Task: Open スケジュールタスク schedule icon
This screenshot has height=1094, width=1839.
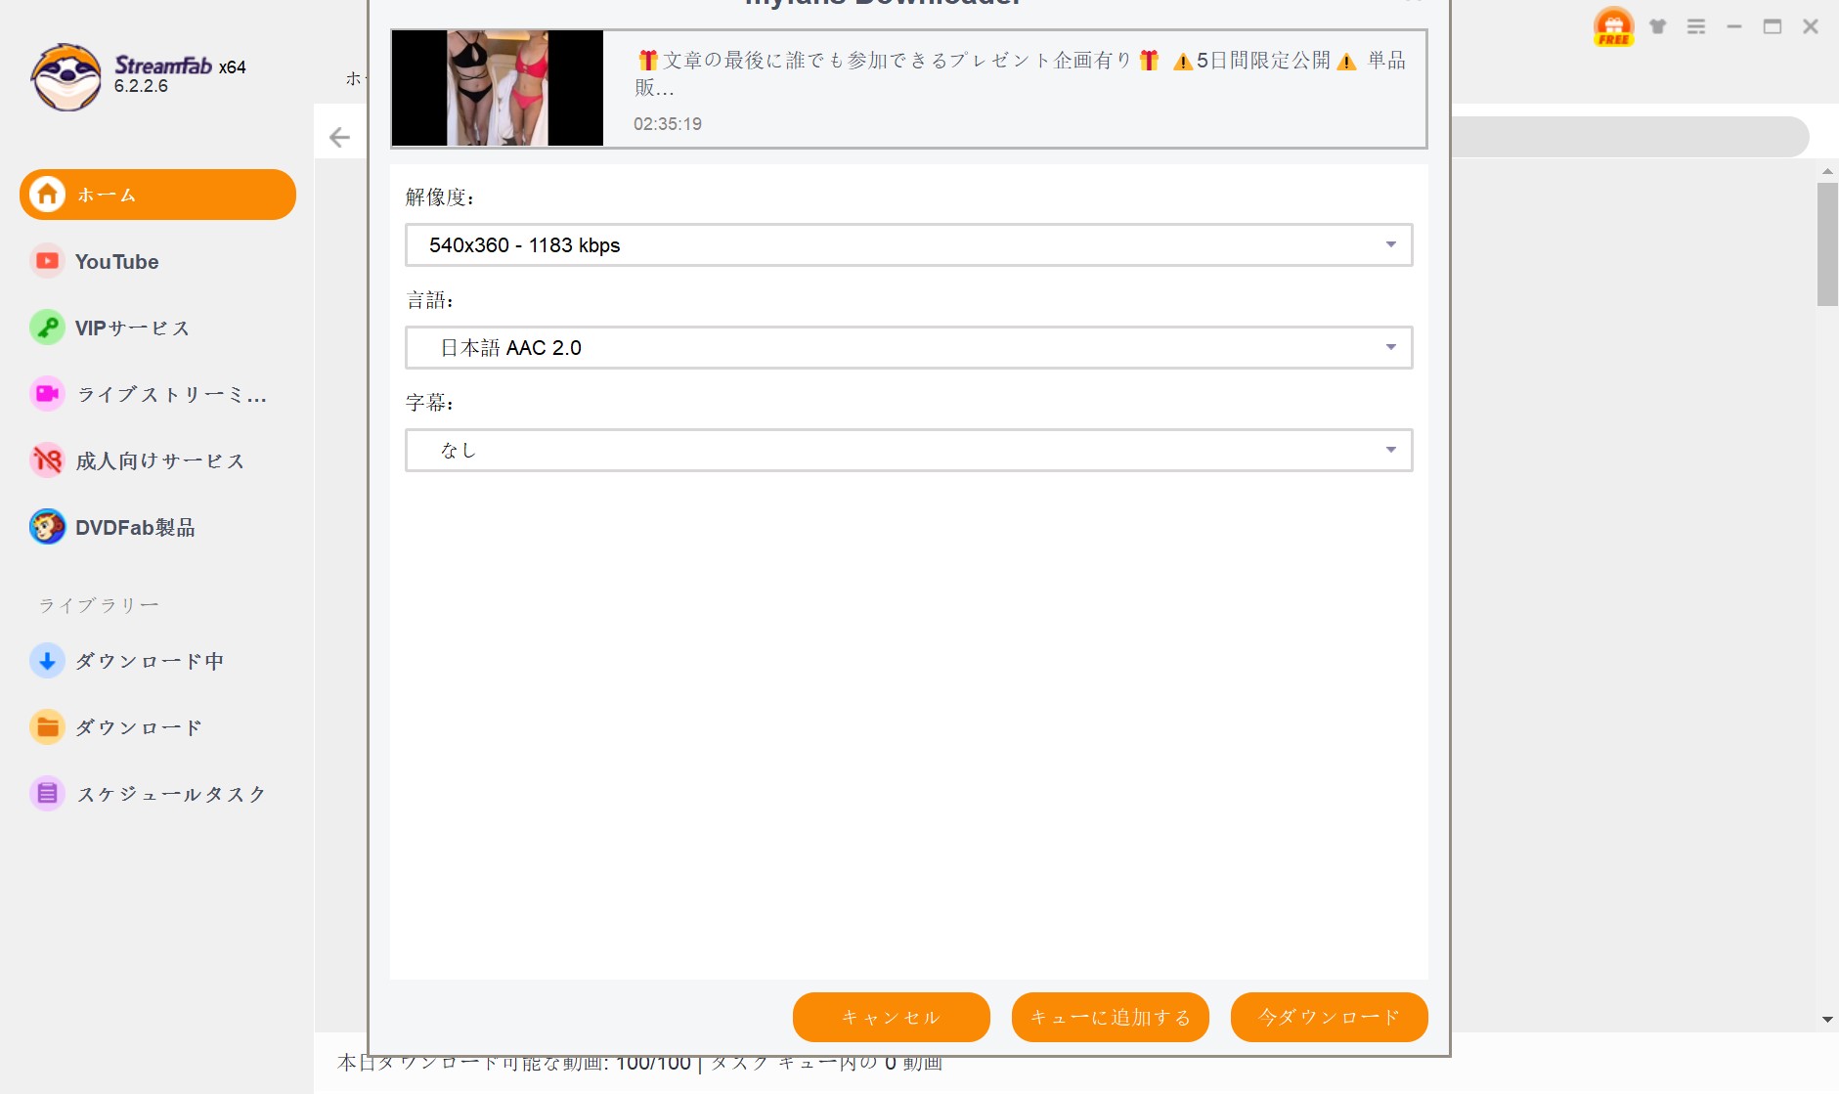Action: point(47,794)
